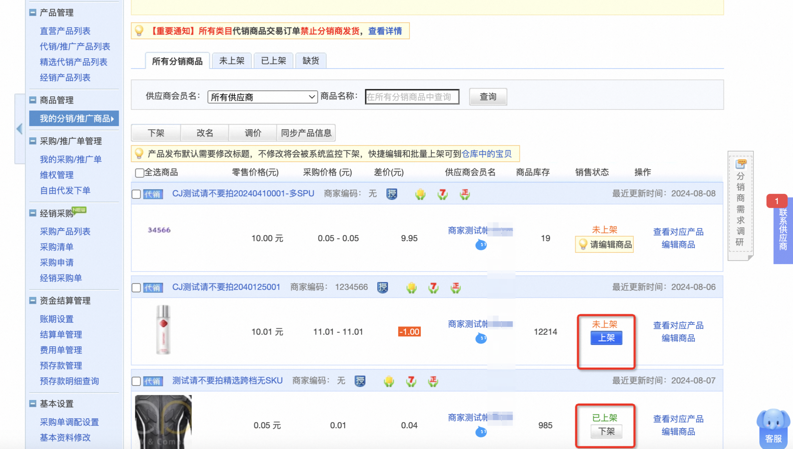This screenshot has width=793, height=449.
Task: Click the blue 授 badge of first product
Action: click(x=392, y=194)
